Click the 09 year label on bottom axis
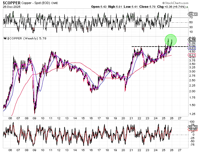 click(x=35, y=118)
